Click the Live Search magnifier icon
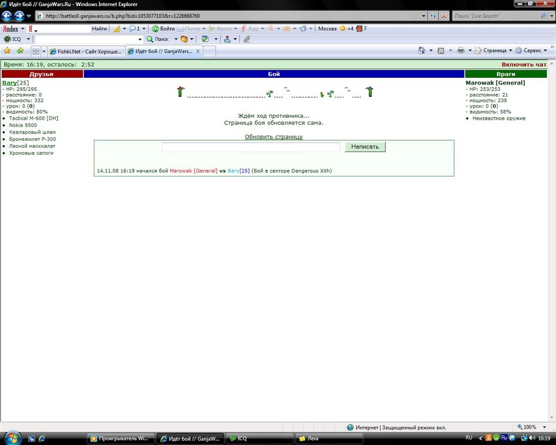The height and width of the screenshot is (445, 556). click(x=543, y=16)
